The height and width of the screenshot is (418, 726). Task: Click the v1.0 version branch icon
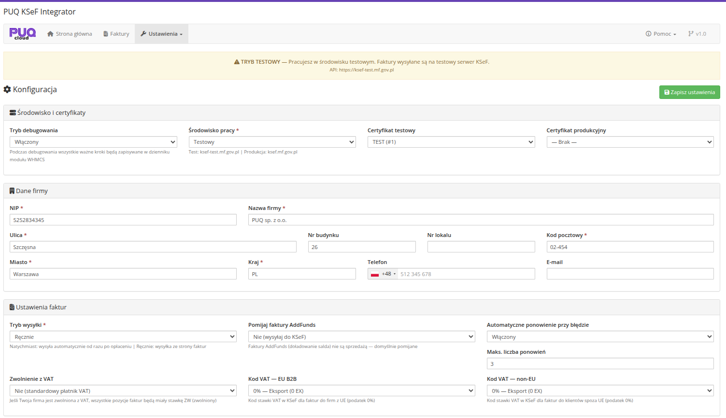(x=691, y=34)
